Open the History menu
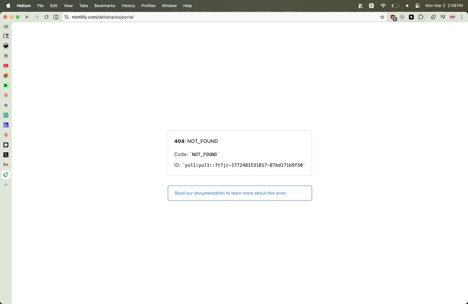This screenshot has height=304, width=468. pyautogui.click(x=128, y=6)
